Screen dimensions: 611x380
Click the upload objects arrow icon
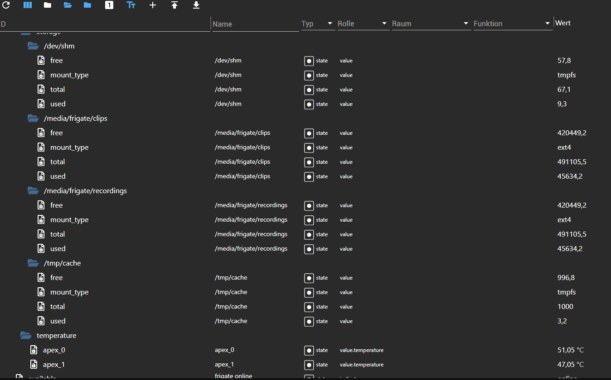175,5
